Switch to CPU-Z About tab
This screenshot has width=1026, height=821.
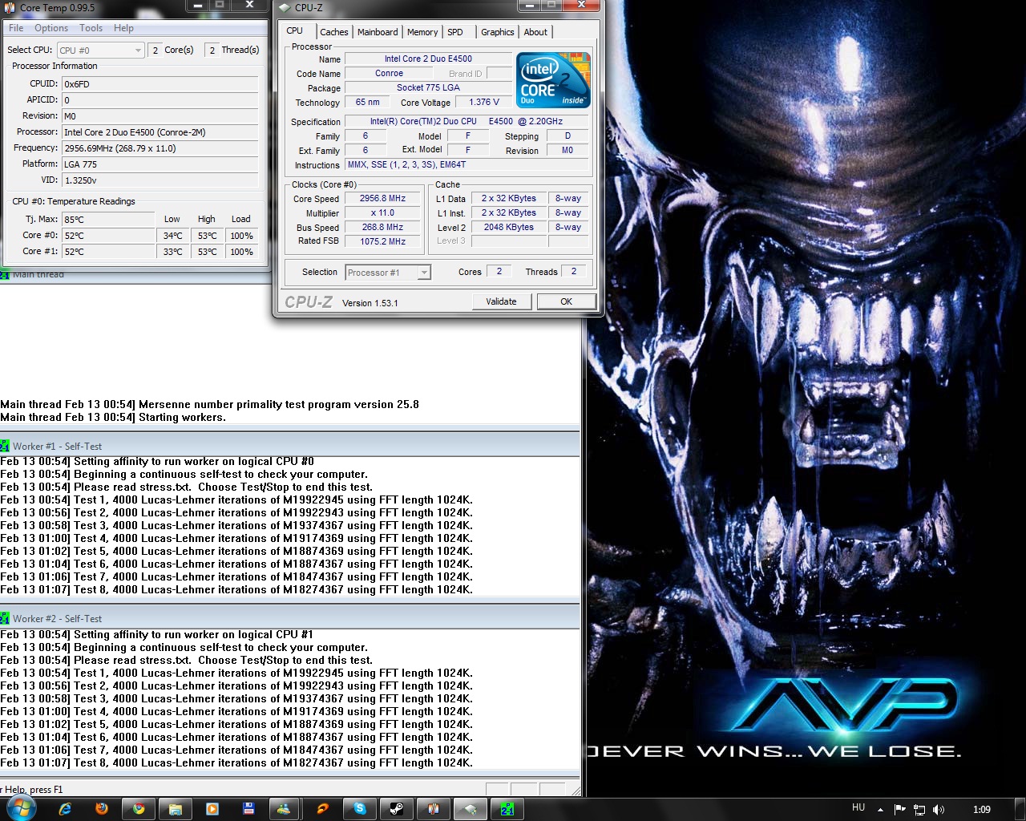[x=535, y=32]
